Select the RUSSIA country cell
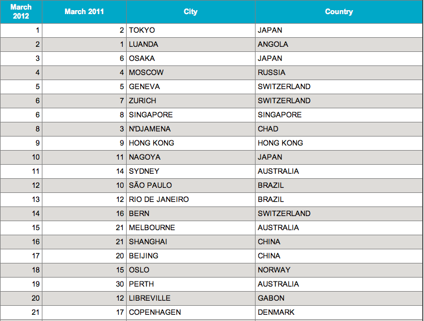The height and width of the screenshot is (321, 424). [339, 73]
